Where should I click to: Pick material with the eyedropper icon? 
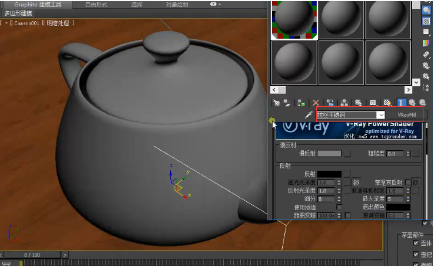pyautogui.click(x=309, y=114)
